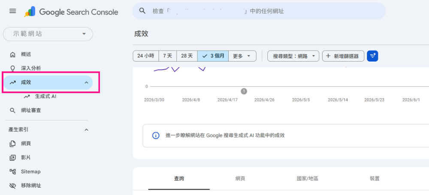
Task: Click the info icon in AI notice
Action: pyautogui.click(x=156, y=136)
